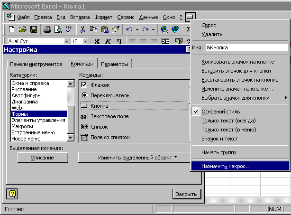The height and width of the screenshot is (215, 291).
Task: Toggle bold formatting with the Ж button
Action: [x=97, y=41]
